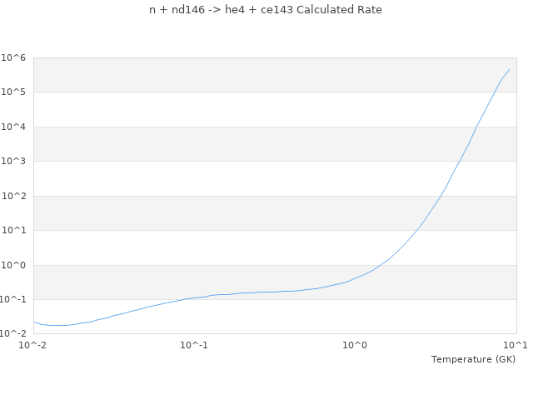The height and width of the screenshot is (400, 533).
Task: Click the 10^3 y-axis tick label
Action: 14,162
